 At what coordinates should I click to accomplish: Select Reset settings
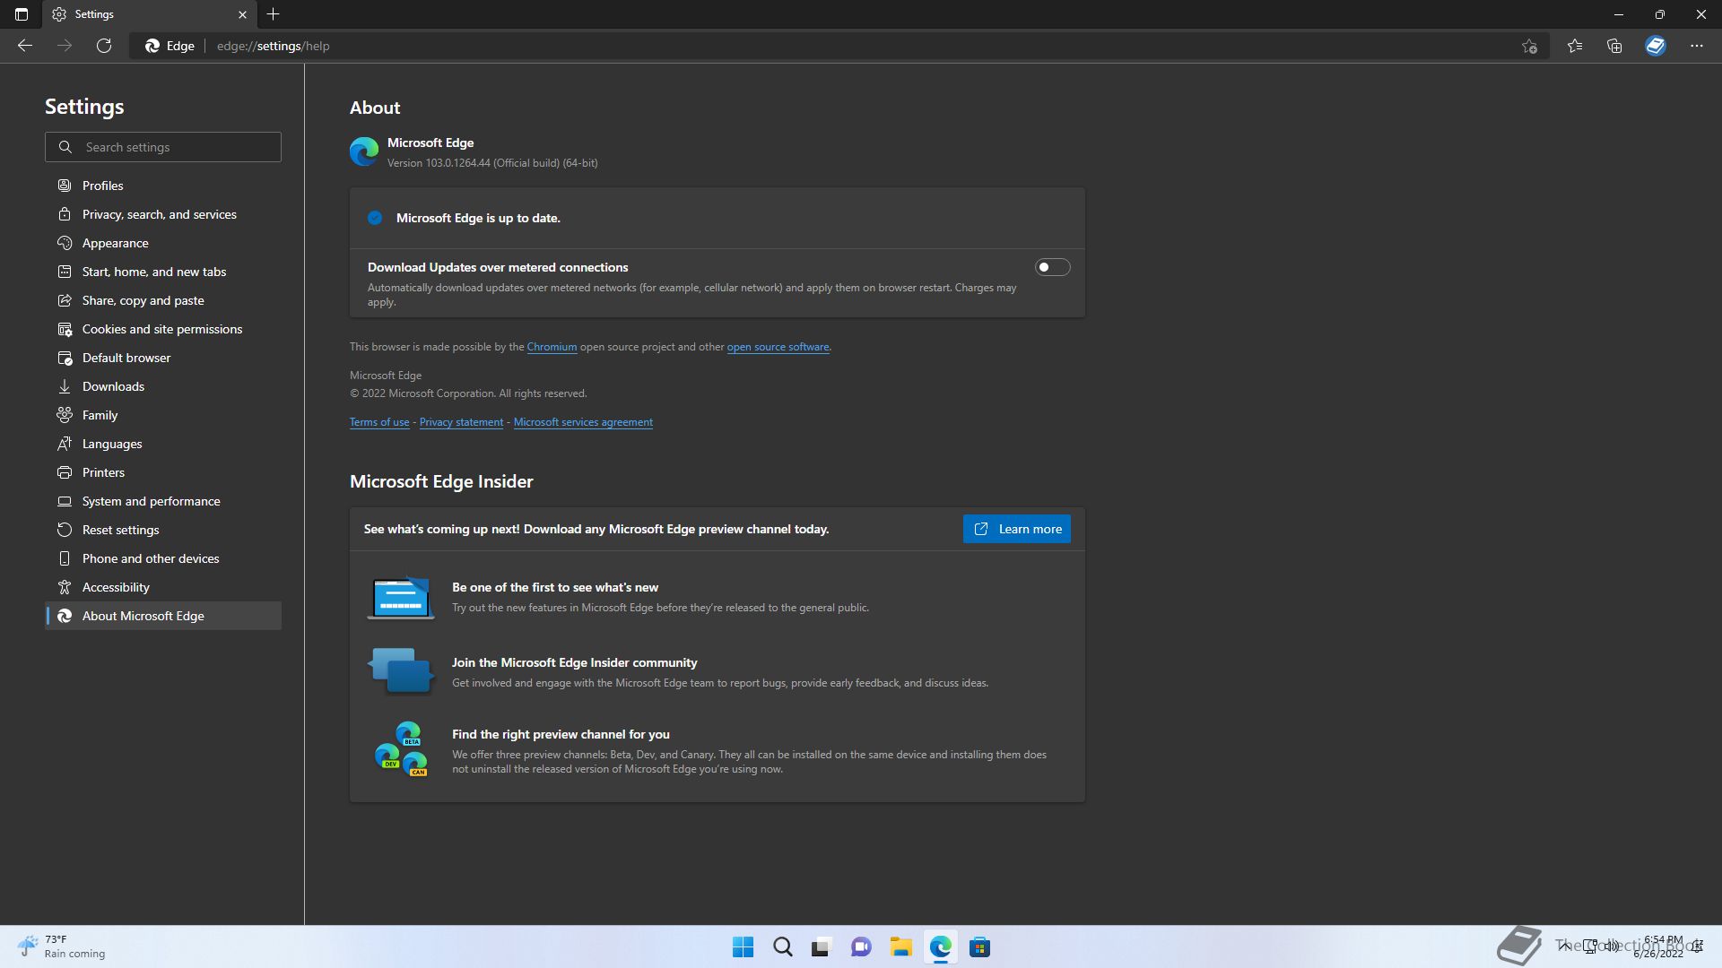[163, 530]
